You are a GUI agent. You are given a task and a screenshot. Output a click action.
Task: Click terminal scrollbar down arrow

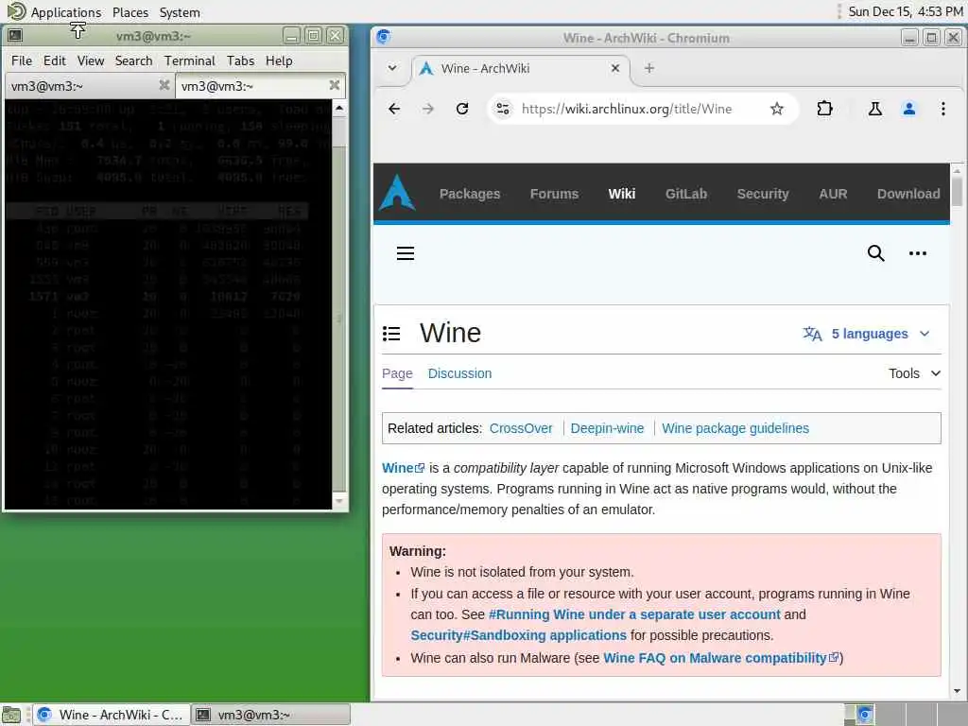coord(339,501)
